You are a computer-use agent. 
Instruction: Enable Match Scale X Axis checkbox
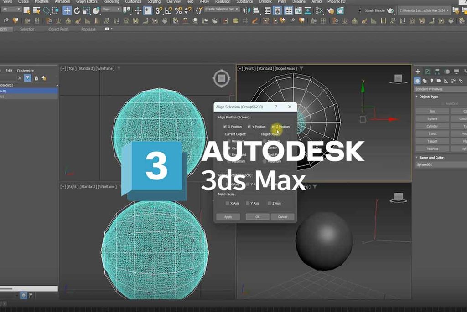[228, 203]
